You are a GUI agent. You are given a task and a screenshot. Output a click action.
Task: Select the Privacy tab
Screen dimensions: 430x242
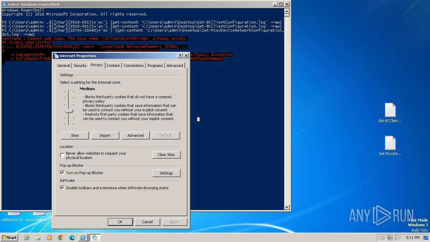click(96, 65)
